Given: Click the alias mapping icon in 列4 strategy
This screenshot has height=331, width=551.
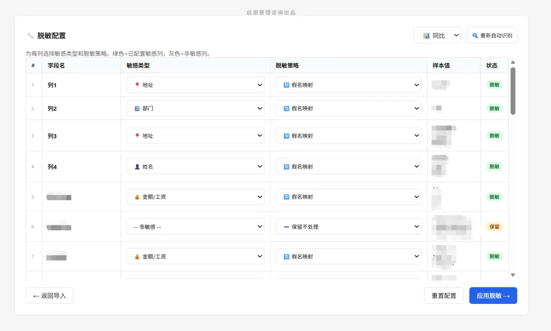Looking at the screenshot, I should point(286,167).
